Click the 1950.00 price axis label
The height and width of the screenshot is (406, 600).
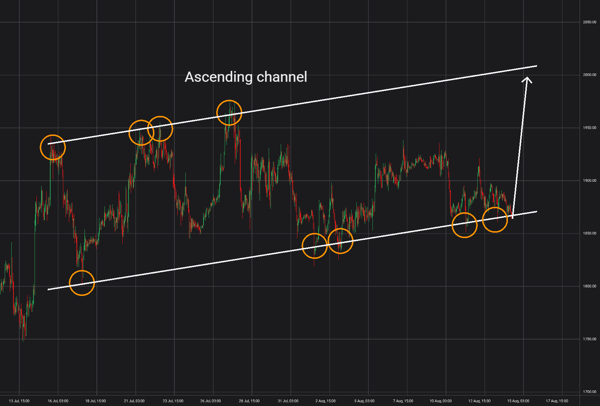pyautogui.click(x=589, y=128)
